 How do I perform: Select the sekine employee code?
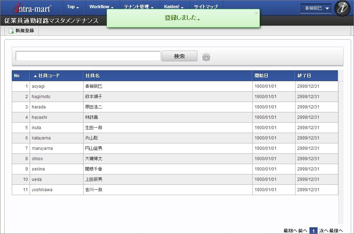(x=56, y=169)
